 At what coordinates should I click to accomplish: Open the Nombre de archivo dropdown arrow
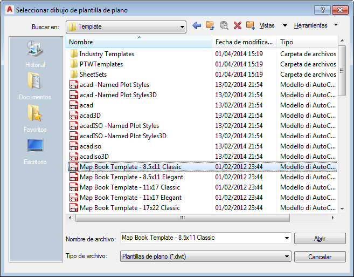287,238
